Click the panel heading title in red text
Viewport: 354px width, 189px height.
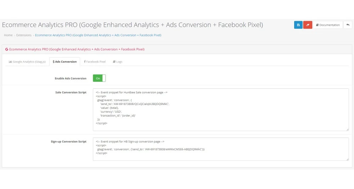[x=77, y=49]
